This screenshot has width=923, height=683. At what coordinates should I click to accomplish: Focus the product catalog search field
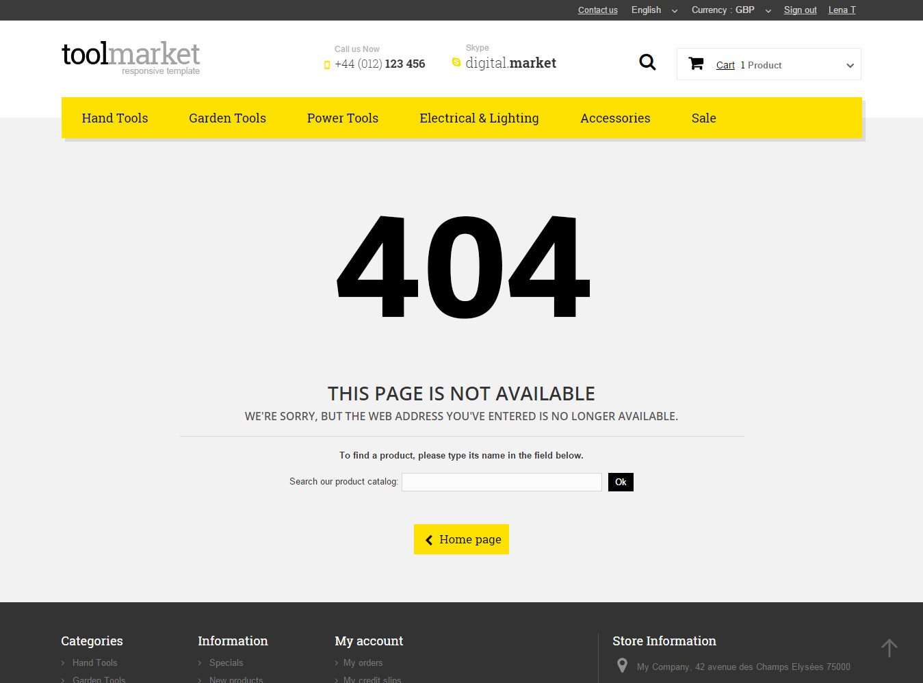pos(502,482)
